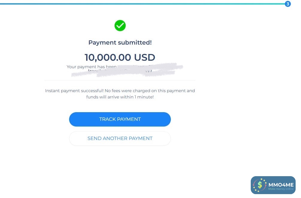
Task: Select the SEND ANOTHER PAYMENT button
Action: (120, 138)
